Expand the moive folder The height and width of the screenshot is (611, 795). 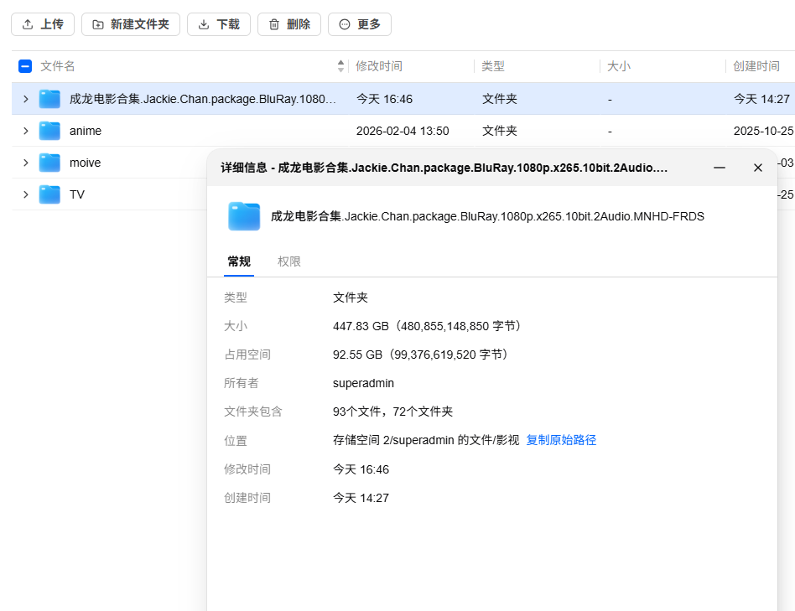[26, 163]
